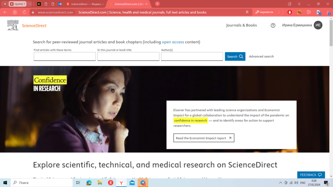Switch to the sciencedirect Яндекс search tab
333x187 pixels.
click(x=85, y=4)
